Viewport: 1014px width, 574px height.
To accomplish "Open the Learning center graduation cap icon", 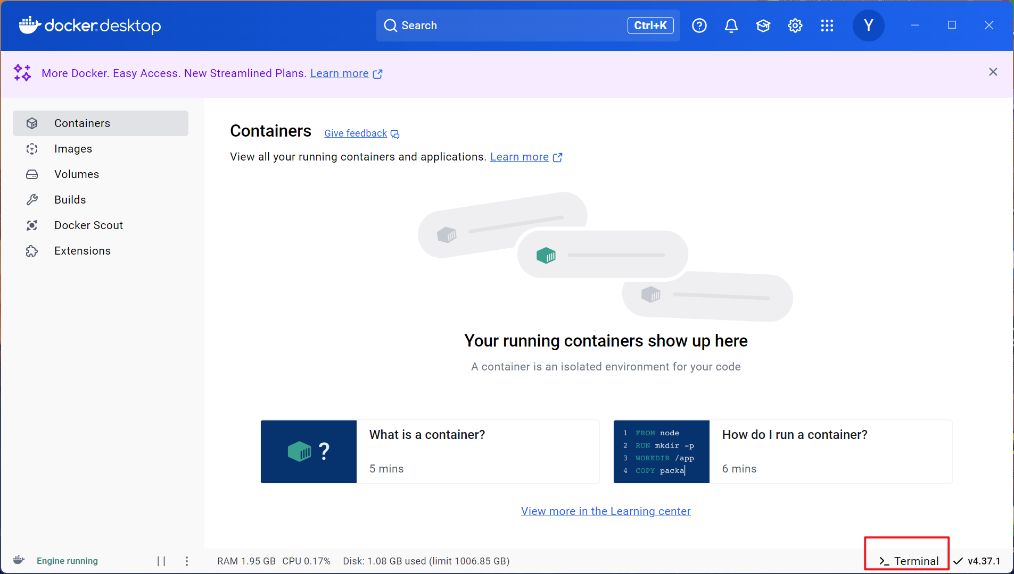I will coord(763,26).
